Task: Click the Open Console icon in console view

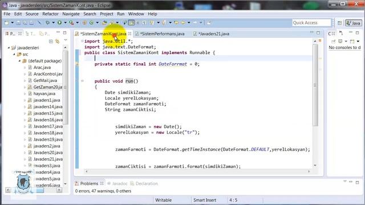Action: 352,42
